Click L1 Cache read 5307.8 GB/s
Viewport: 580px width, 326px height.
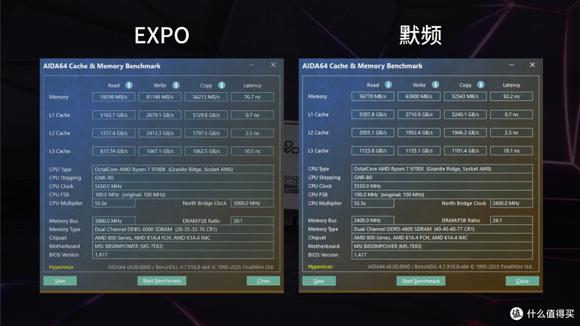tap(373, 114)
